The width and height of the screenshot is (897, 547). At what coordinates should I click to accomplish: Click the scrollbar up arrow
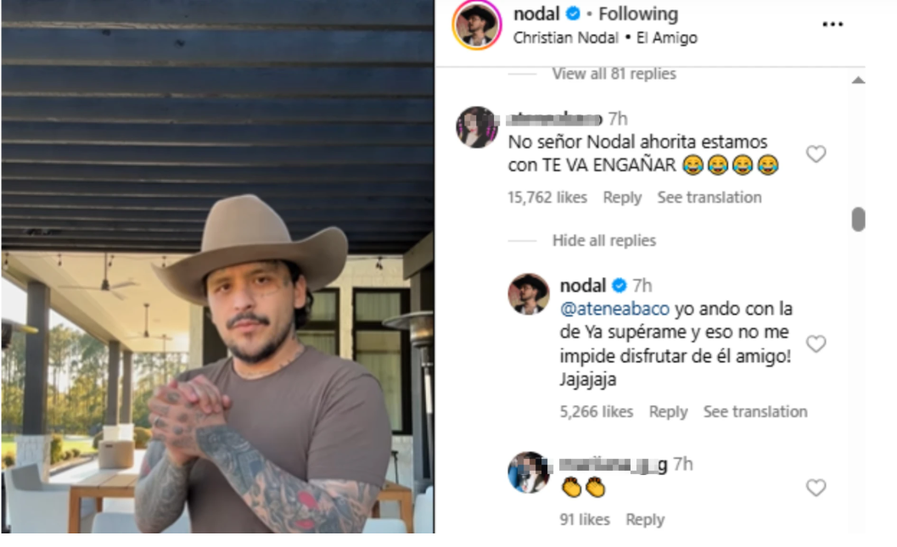pyautogui.click(x=858, y=81)
